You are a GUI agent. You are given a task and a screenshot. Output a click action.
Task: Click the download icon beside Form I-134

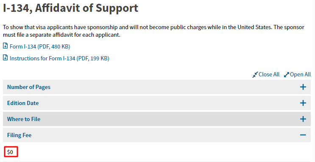click(6, 46)
